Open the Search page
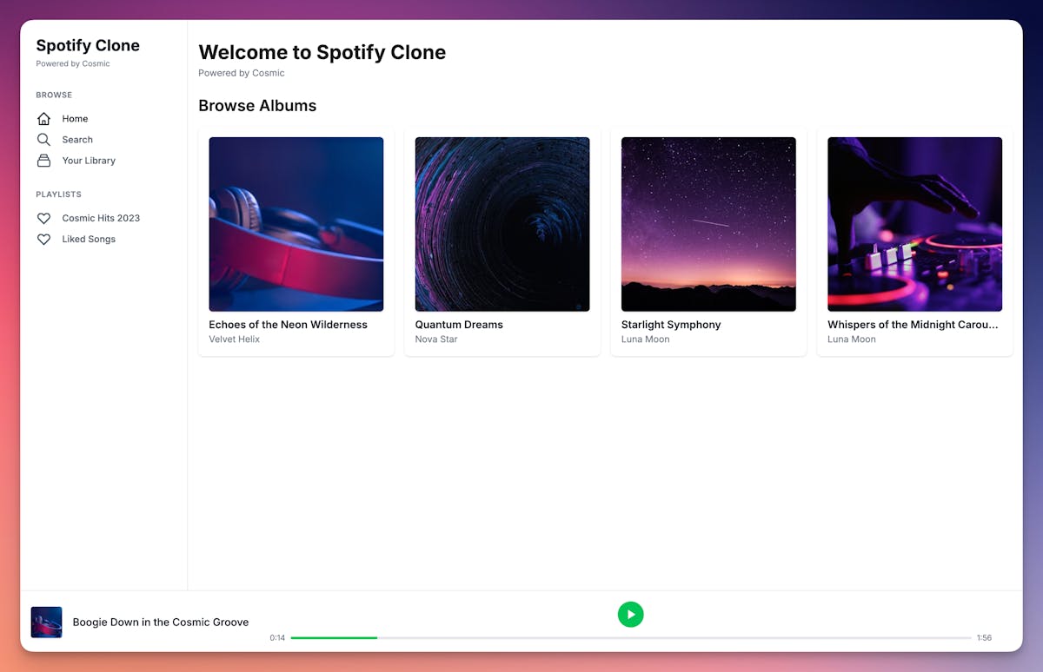 (78, 139)
